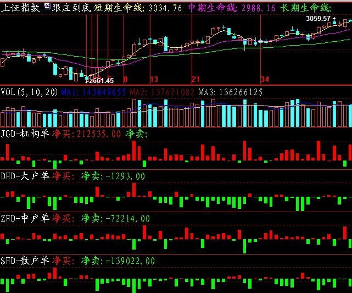Click the 上证指数 index title

point(21,8)
